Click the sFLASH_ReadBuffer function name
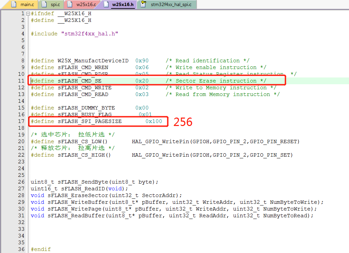Viewport: 349px width, 253px height. click(x=76, y=216)
